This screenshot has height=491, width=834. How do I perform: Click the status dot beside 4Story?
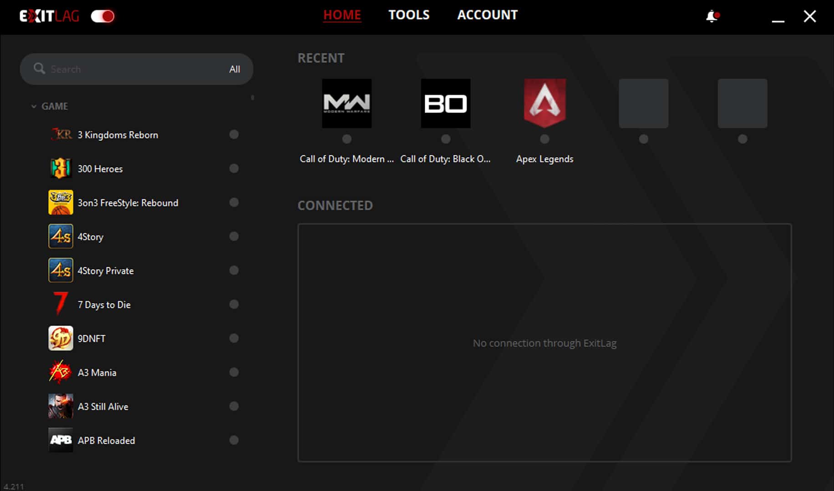(234, 236)
